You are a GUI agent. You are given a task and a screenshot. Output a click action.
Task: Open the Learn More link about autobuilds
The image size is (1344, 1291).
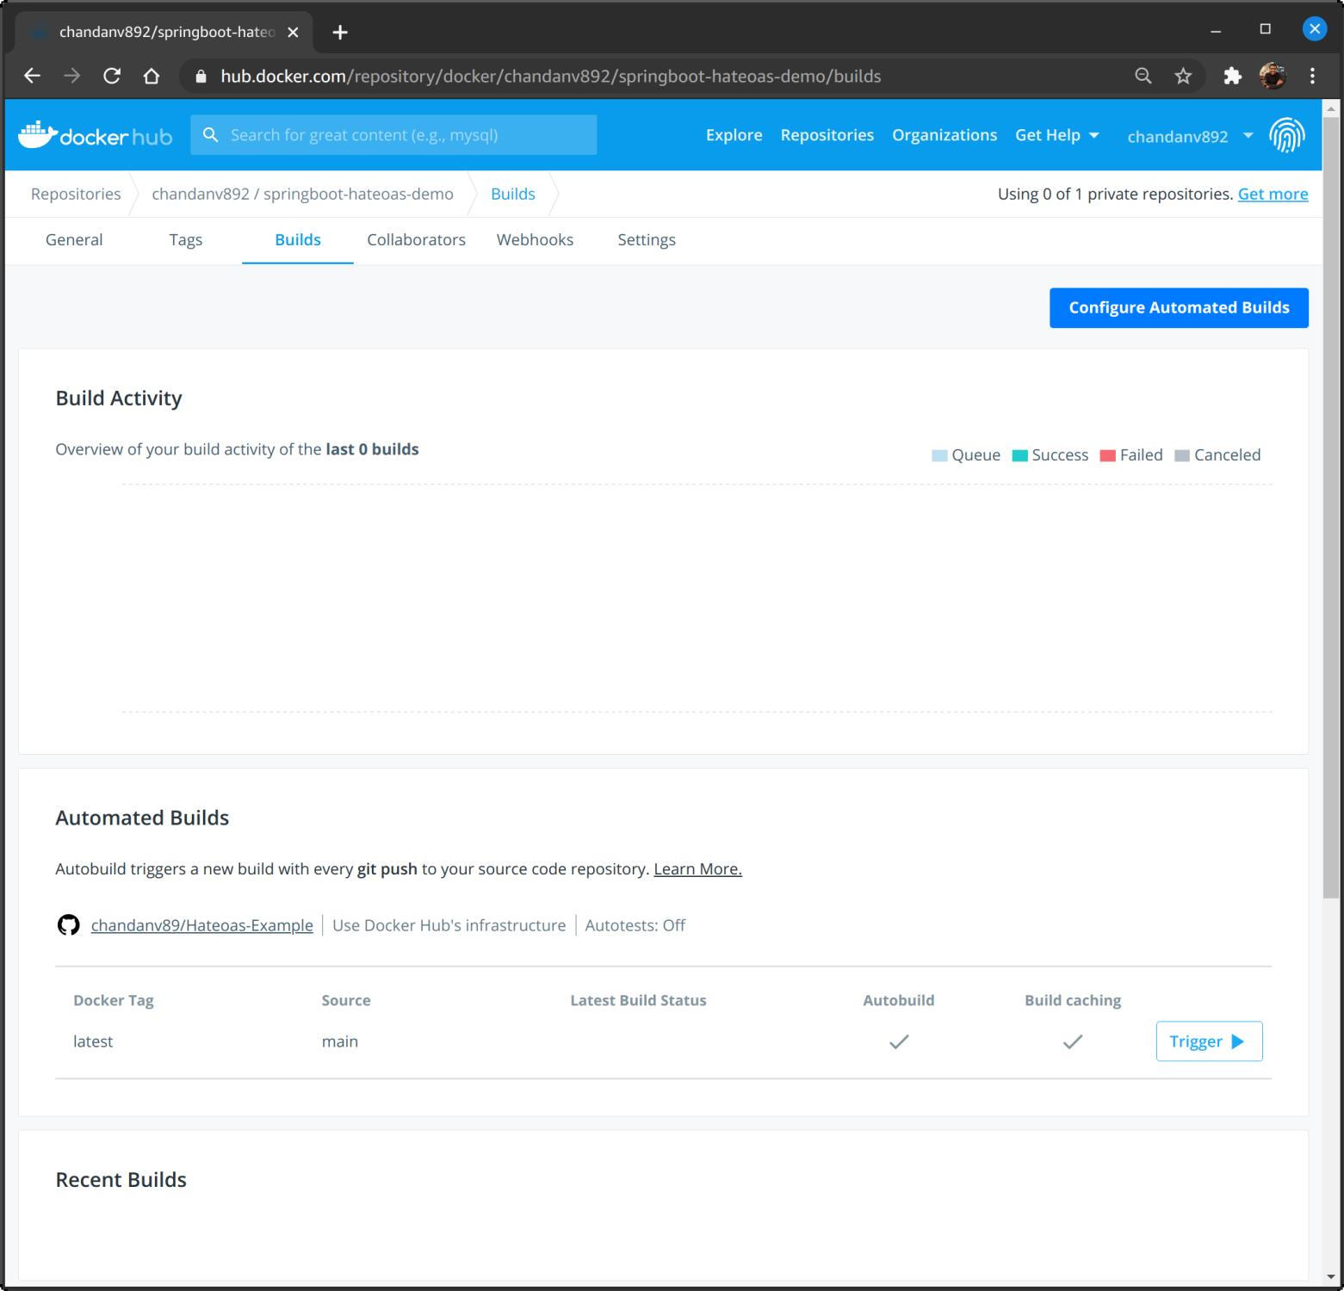697,868
